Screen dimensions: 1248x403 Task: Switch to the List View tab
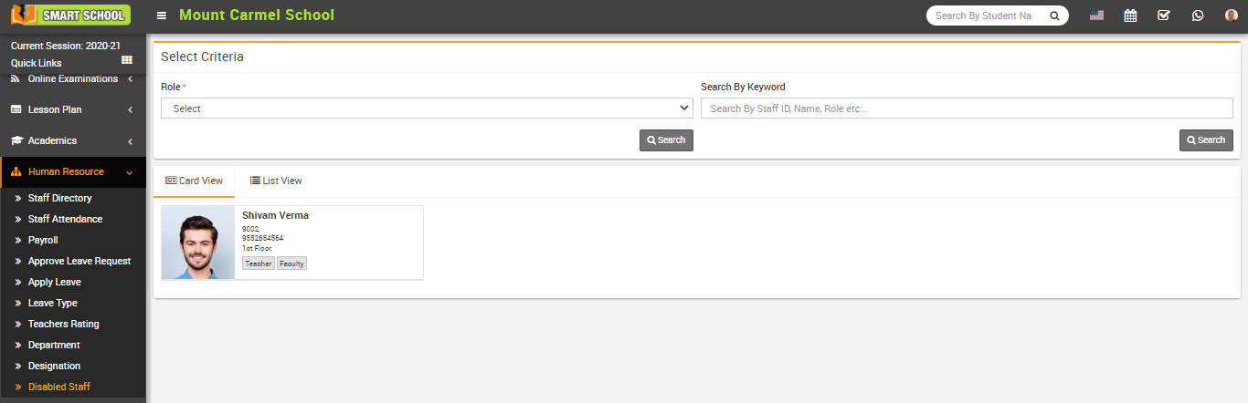click(x=276, y=181)
